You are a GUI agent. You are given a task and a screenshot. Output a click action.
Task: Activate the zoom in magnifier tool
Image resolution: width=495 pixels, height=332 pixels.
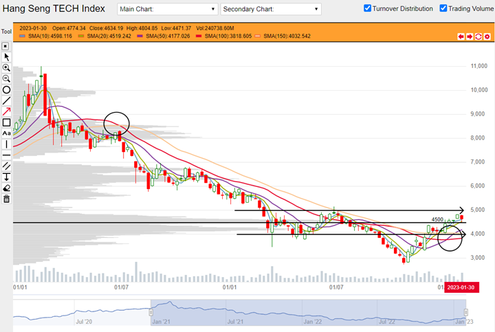point(6,68)
